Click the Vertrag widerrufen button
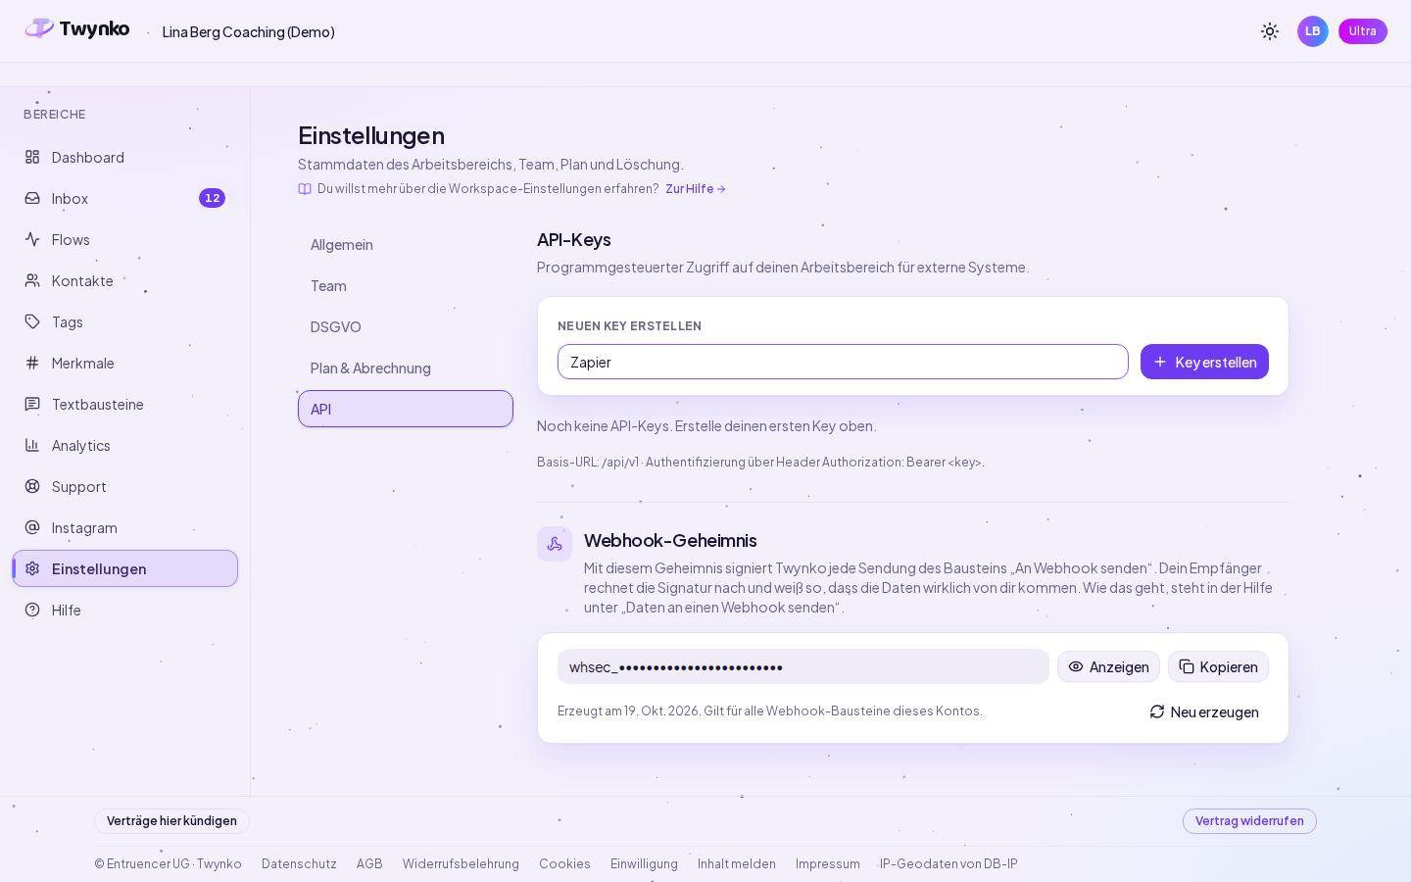Screen dimensions: 1411x882 [1249, 821]
